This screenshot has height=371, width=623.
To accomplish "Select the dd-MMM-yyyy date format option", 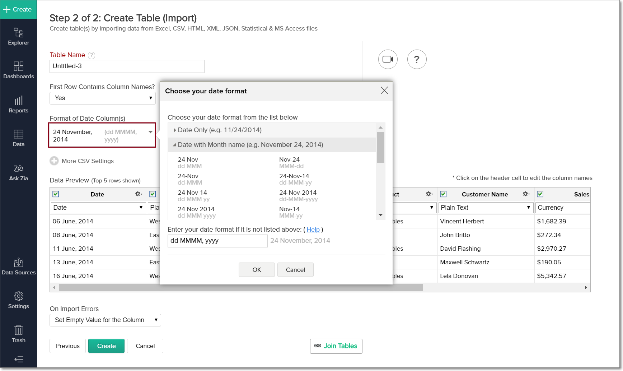I will point(298,195).
